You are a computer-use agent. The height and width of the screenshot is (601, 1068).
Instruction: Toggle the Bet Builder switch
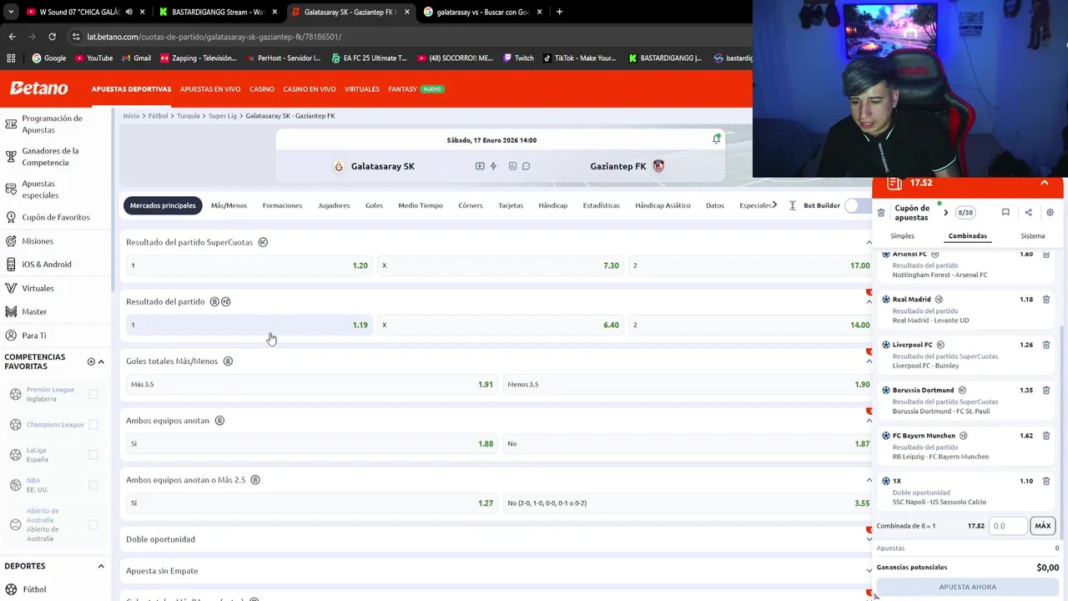pos(857,205)
